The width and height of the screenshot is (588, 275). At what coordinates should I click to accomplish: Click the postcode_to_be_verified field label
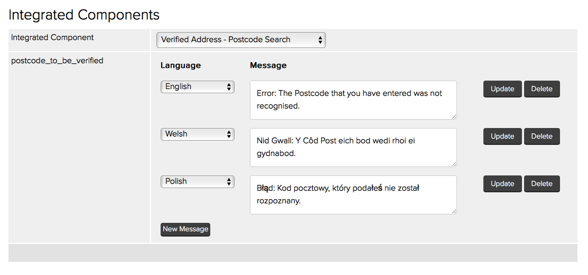coord(57,61)
